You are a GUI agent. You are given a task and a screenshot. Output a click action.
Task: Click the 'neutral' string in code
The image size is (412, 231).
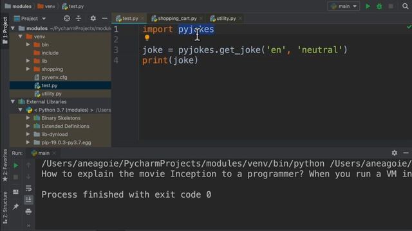(320, 50)
